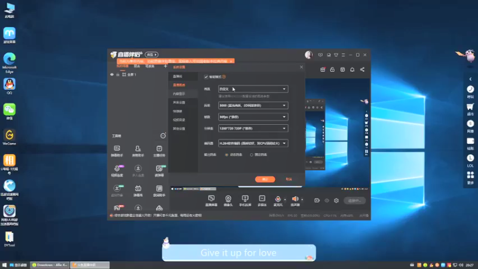
Task: Click the help question icon beside smart mode
Action: pyautogui.click(x=224, y=77)
